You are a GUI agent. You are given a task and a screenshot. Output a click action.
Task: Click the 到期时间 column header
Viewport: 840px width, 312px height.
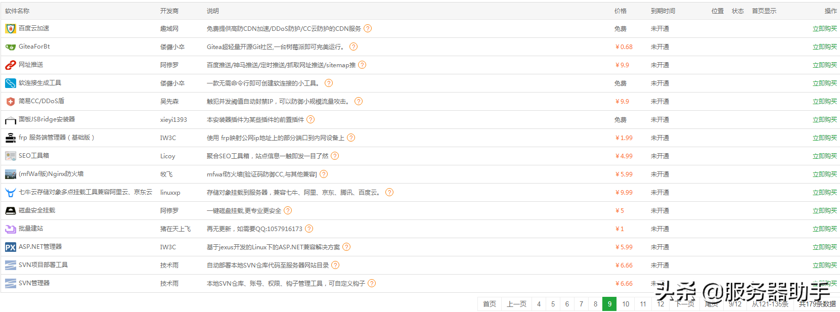point(663,11)
